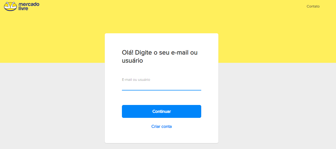336x149 pixels.
Task: Open the Contato link in header
Action: point(313,6)
